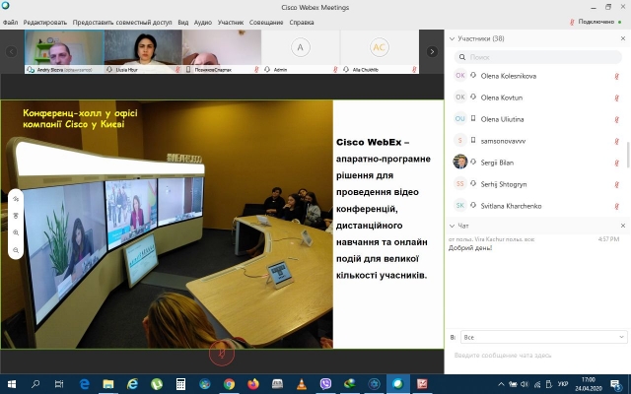Open uTorrent from taskbar
Image resolution: width=631 pixels, height=394 pixels.
point(157,384)
